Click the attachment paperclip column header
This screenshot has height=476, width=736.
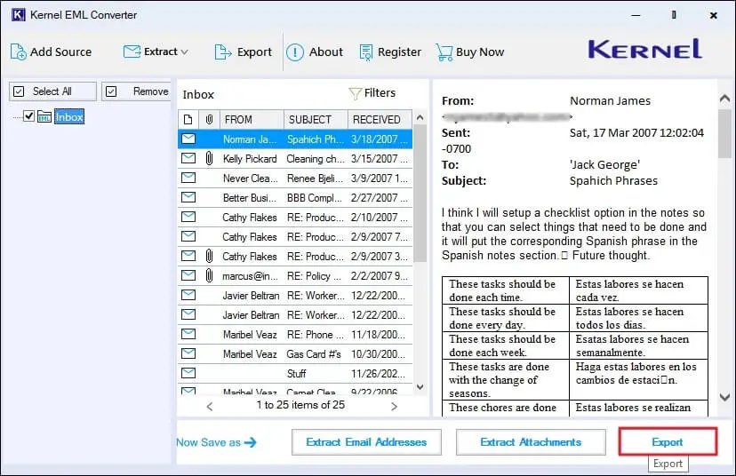(210, 120)
